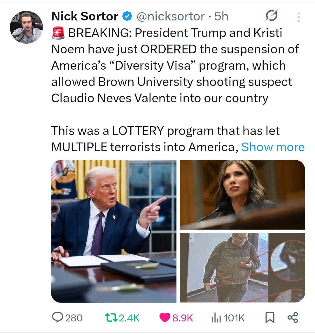Open the Nick Sortor display name
Image resolution: width=315 pixels, height=334 pixels.
click(85, 16)
